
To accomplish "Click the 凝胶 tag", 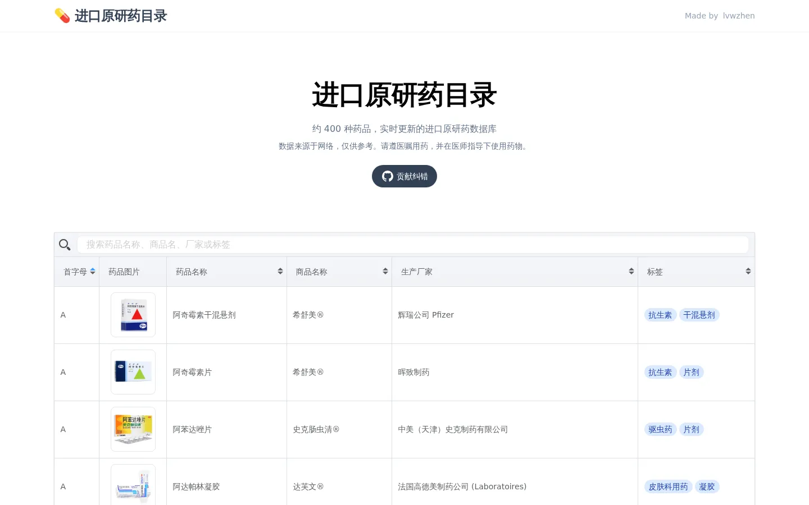I will (x=707, y=486).
